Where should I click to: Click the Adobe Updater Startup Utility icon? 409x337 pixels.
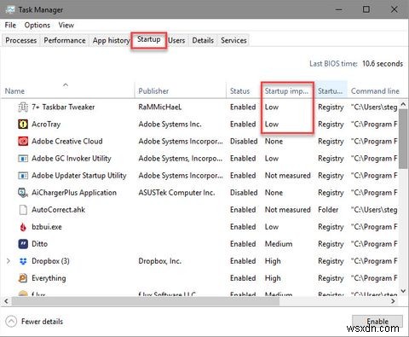pyautogui.click(x=23, y=176)
